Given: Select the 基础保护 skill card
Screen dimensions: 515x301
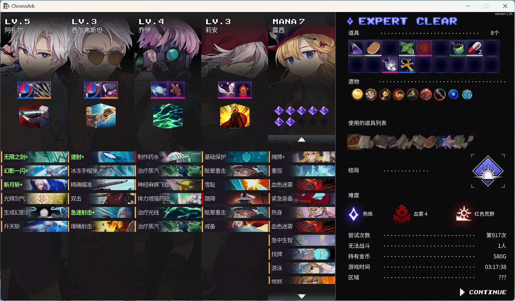Looking at the screenshot, I should point(235,157).
